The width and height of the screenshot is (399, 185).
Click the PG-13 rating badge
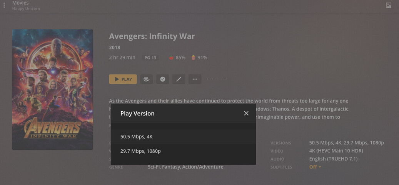(150, 58)
